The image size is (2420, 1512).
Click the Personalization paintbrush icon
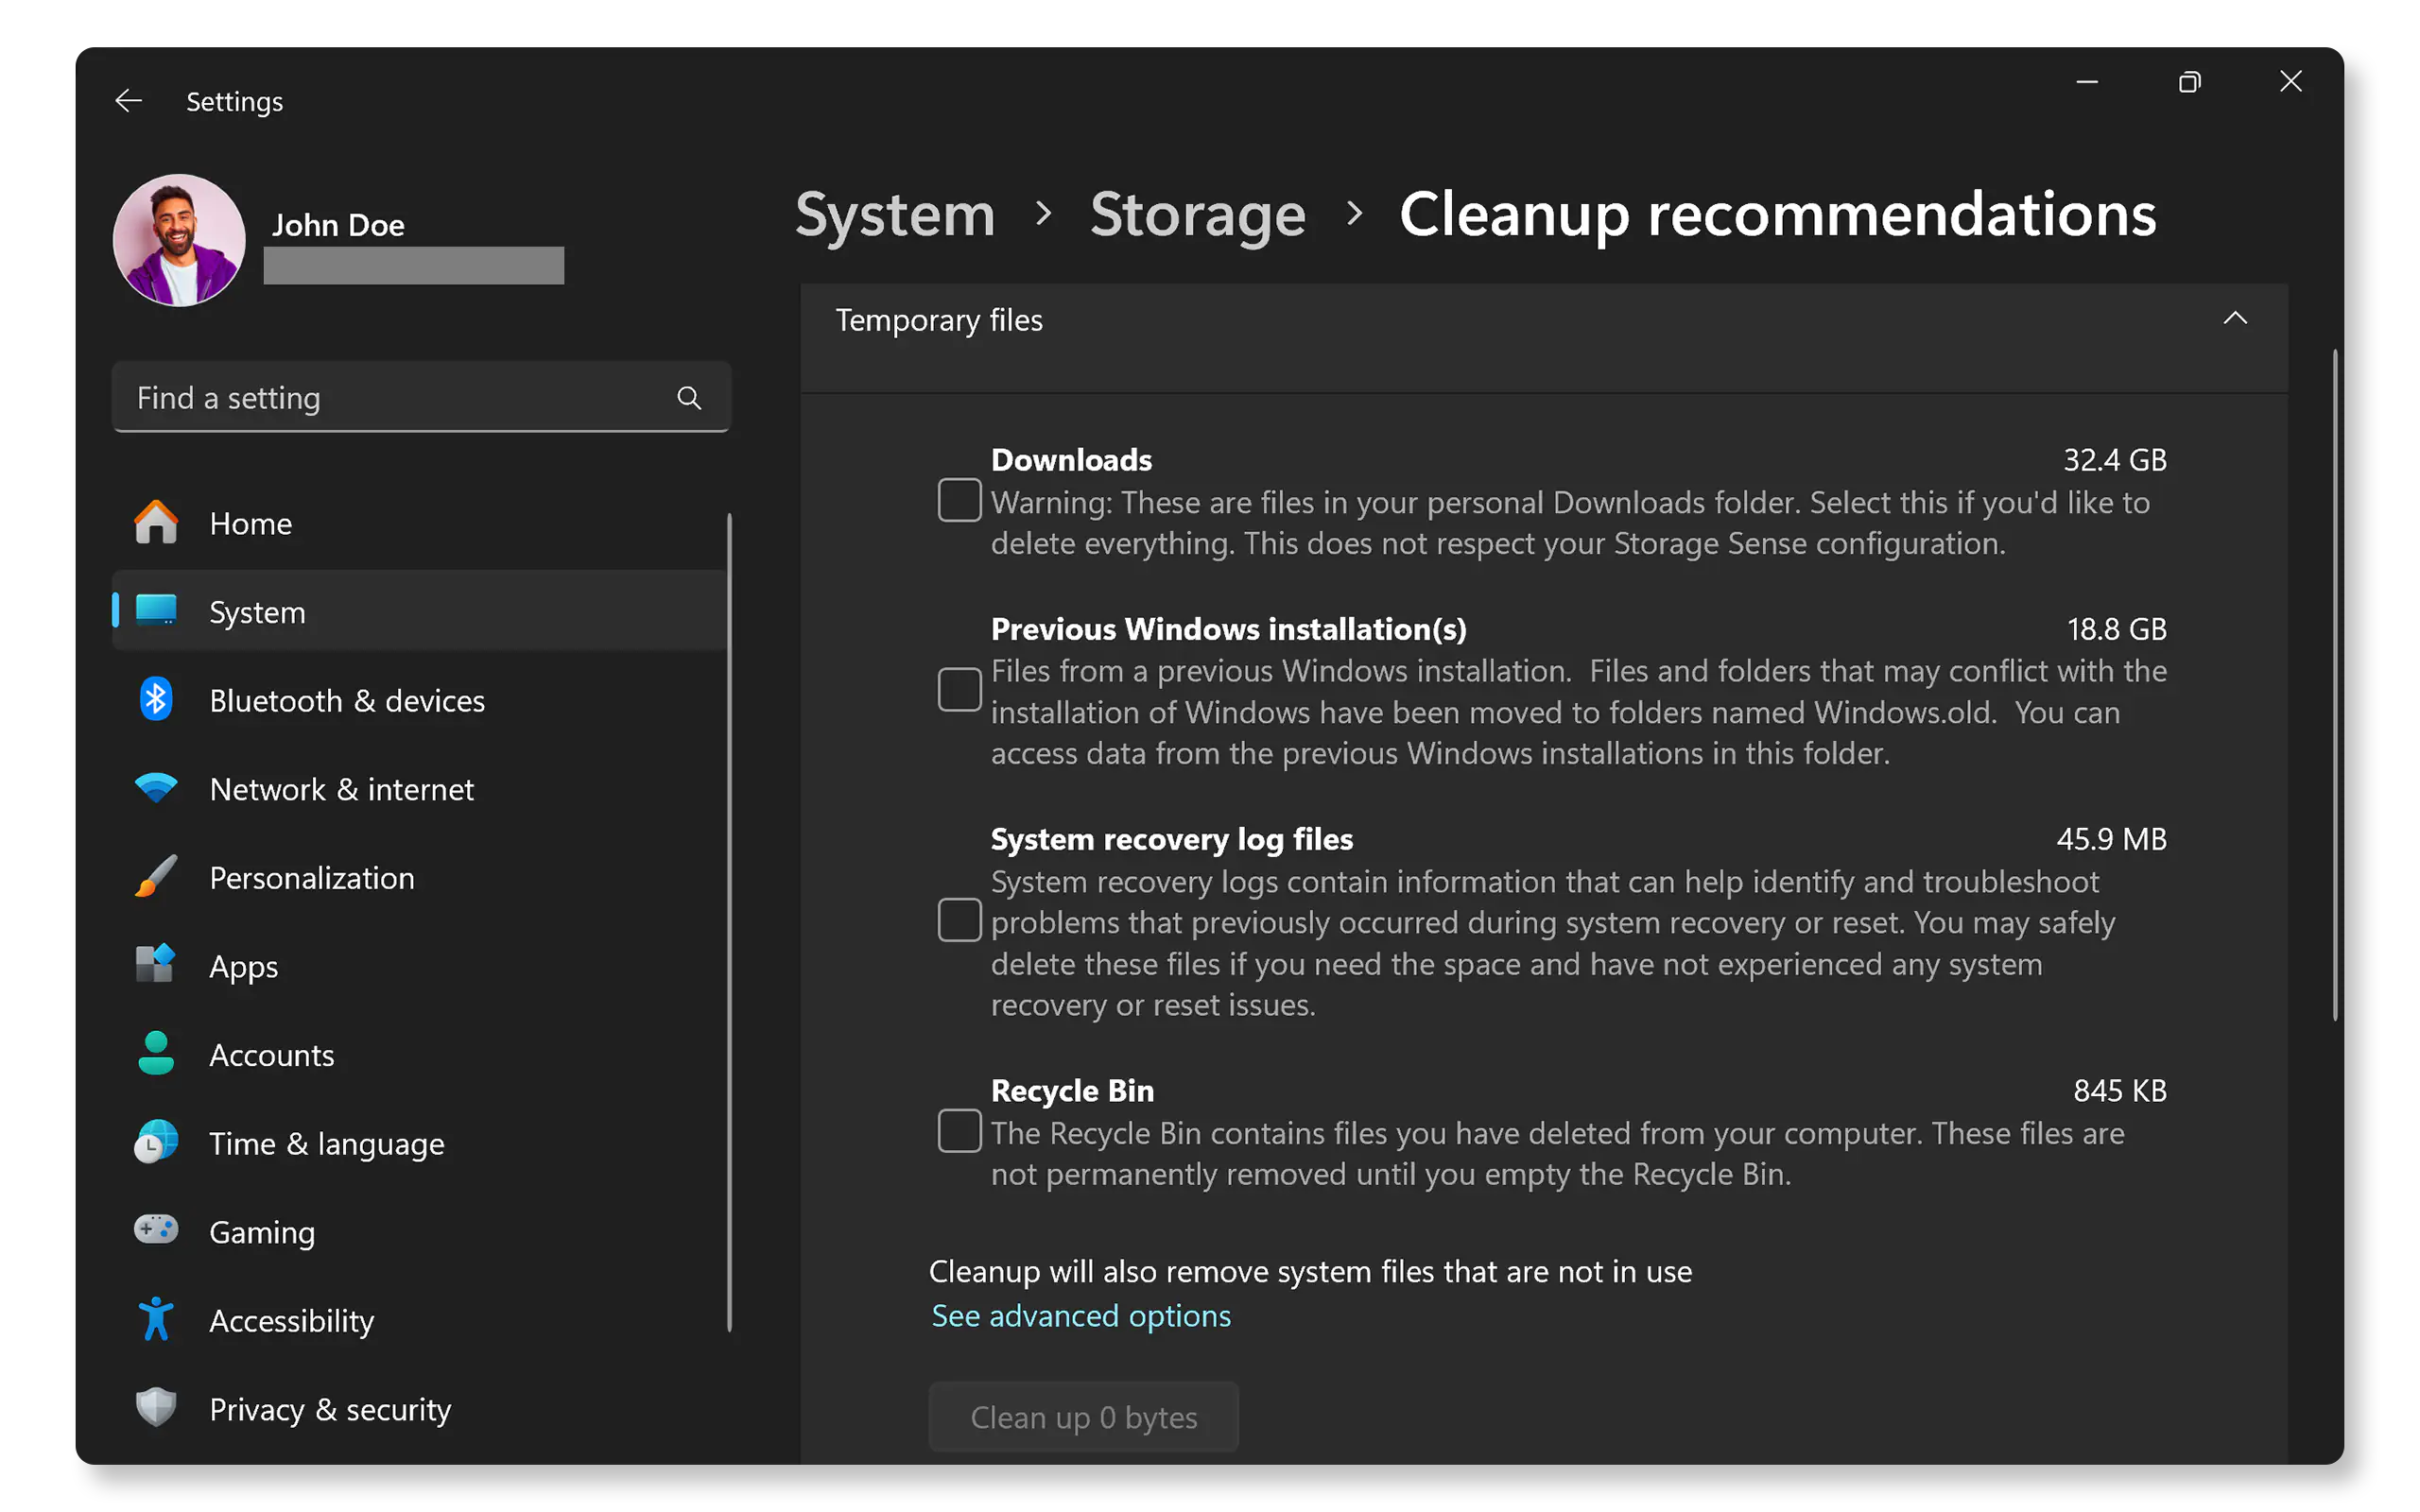coord(156,877)
